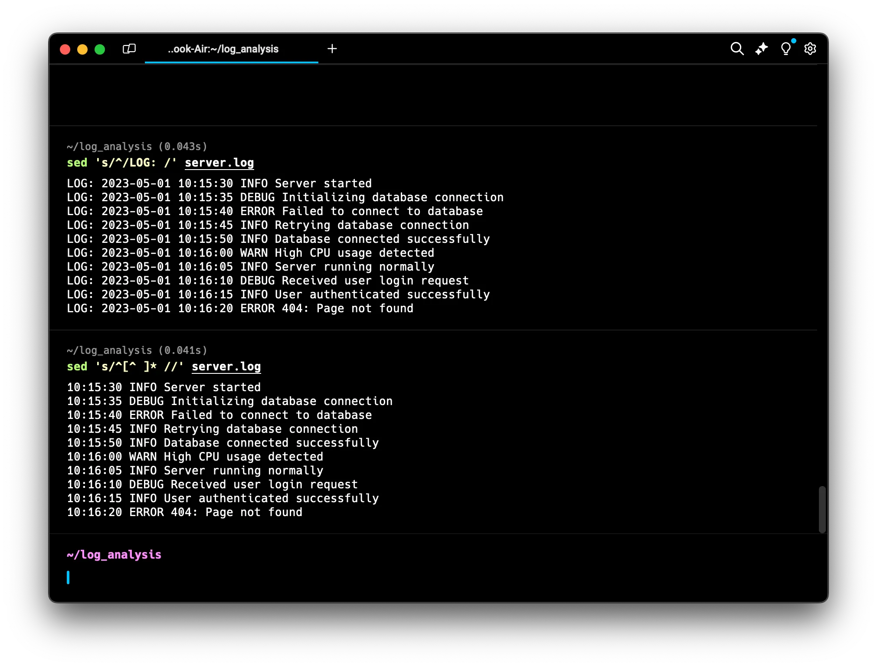
Task: Toggle the split panes icon
Action: coord(129,49)
